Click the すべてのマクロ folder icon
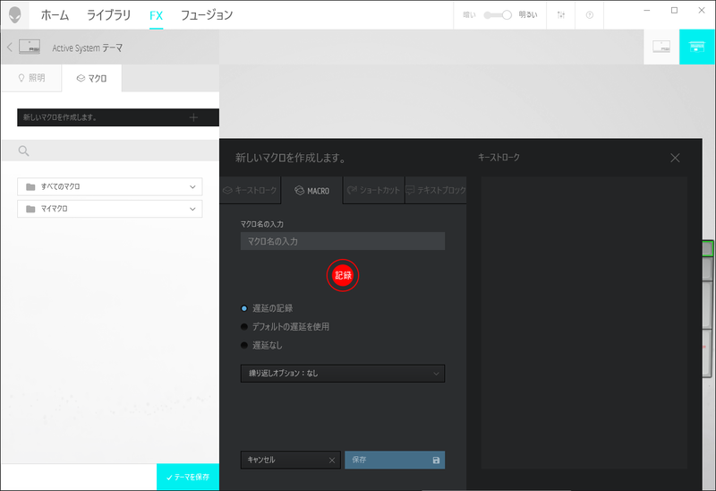This screenshot has height=491, width=716. coord(30,186)
